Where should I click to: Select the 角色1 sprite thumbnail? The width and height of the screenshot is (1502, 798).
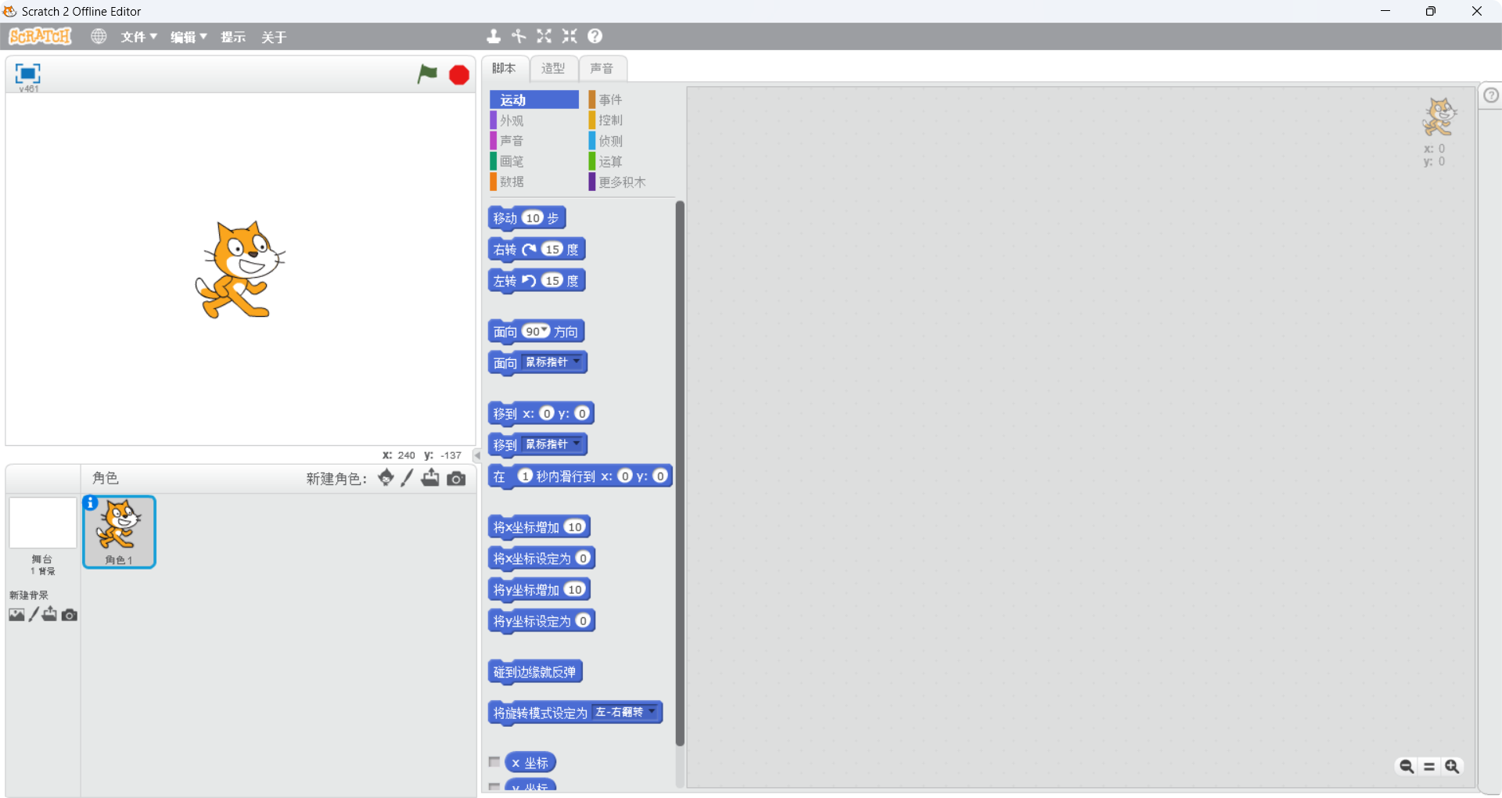pos(119,532)
